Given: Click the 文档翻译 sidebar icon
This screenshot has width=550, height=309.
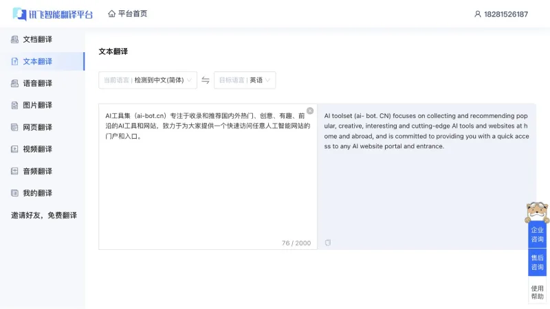Looking at the screenshot, I should click(x=14, y=39).
